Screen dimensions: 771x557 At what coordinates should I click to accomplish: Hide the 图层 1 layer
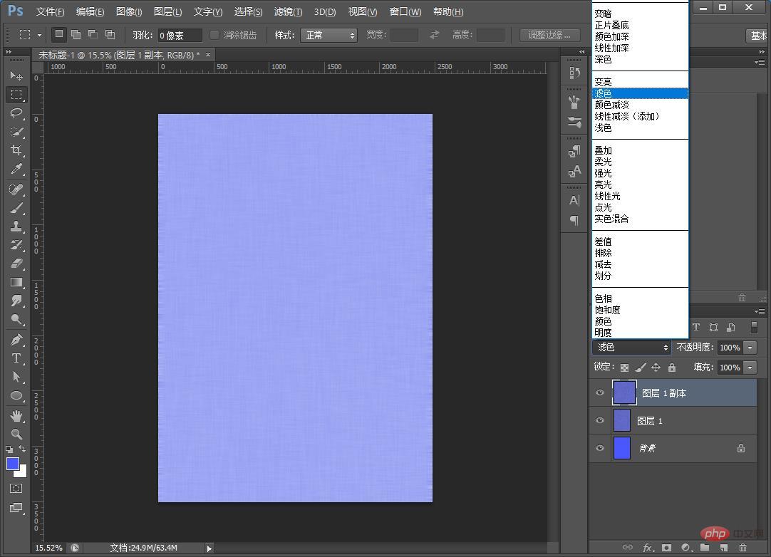[600, 420]
